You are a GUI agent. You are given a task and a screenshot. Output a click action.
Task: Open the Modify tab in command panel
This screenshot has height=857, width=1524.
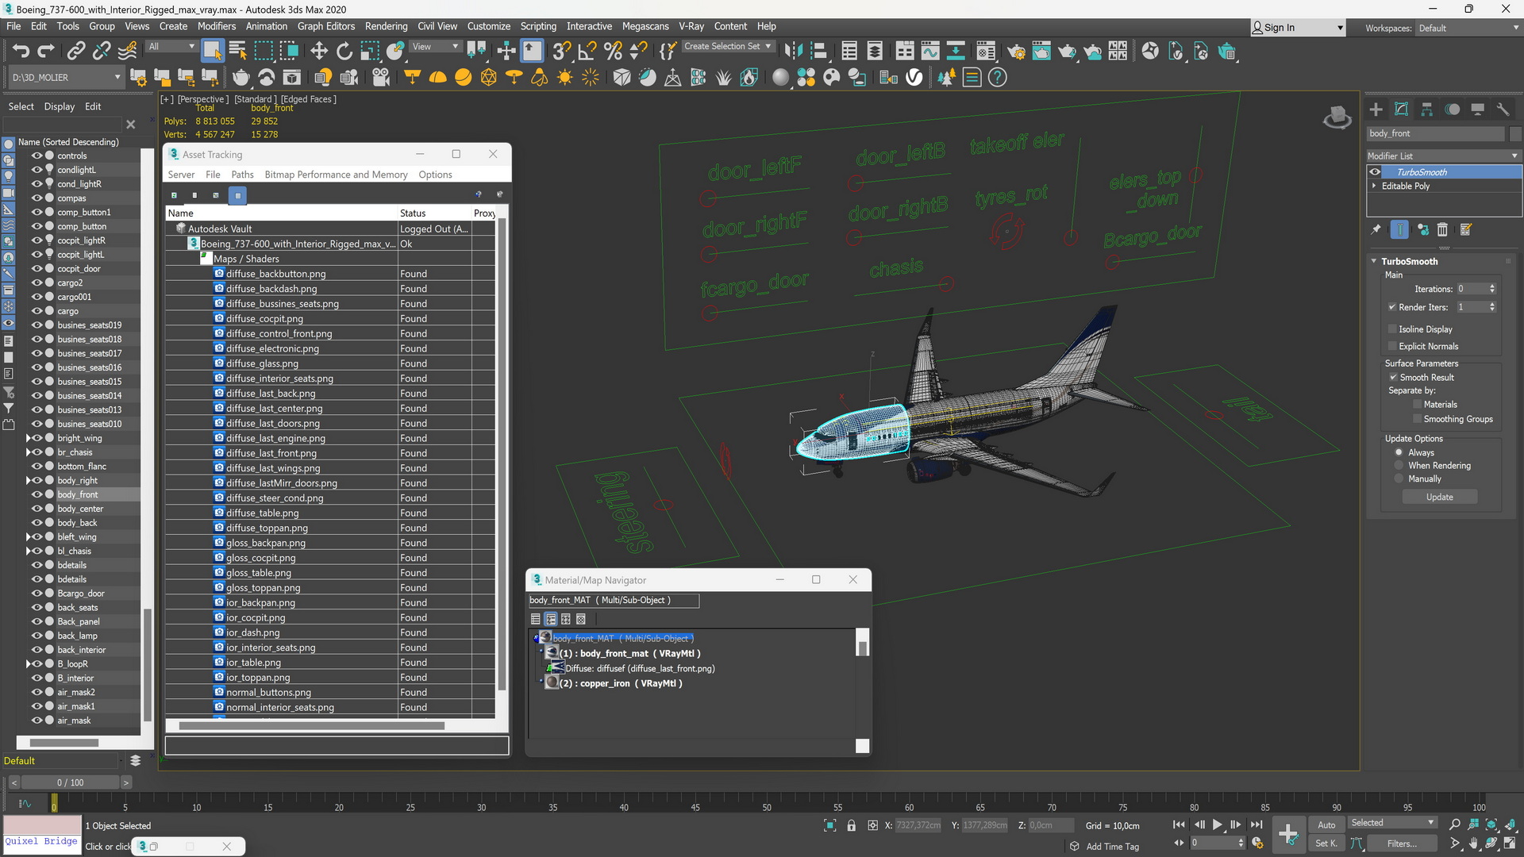[1401, 110]
